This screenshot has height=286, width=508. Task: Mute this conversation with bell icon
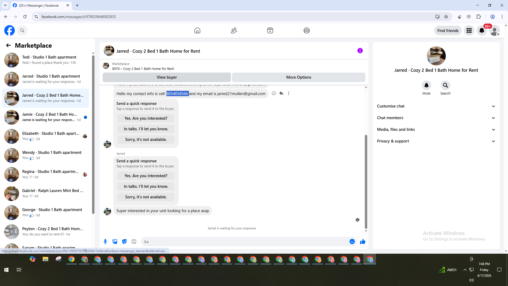point(426,85)
